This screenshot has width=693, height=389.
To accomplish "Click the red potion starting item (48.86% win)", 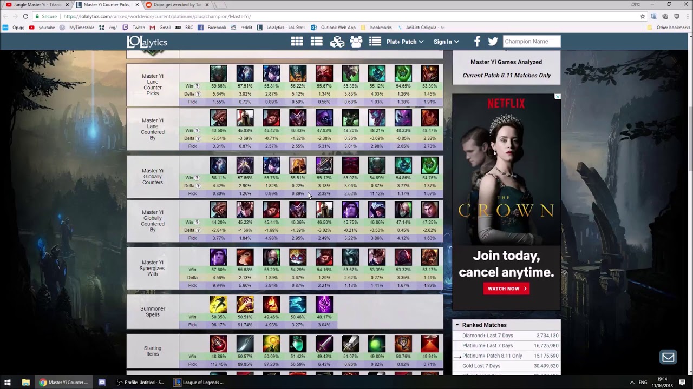I will 219,344.
